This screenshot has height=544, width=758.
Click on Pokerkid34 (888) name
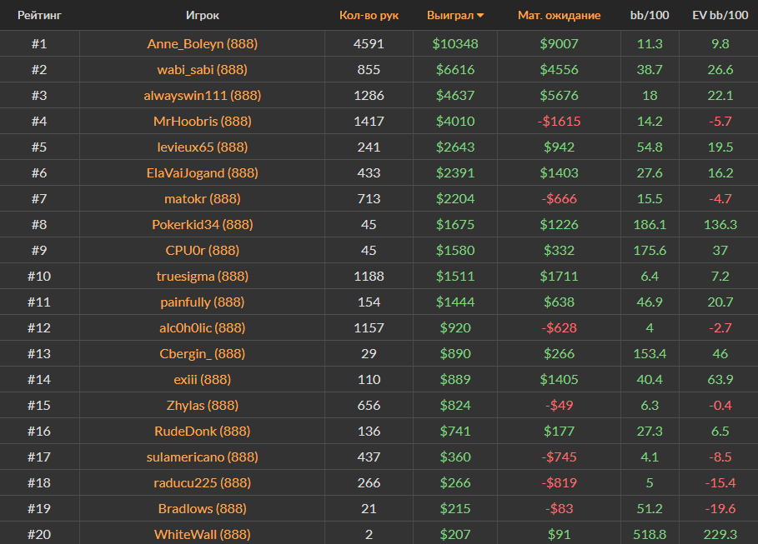coord(203,225)
